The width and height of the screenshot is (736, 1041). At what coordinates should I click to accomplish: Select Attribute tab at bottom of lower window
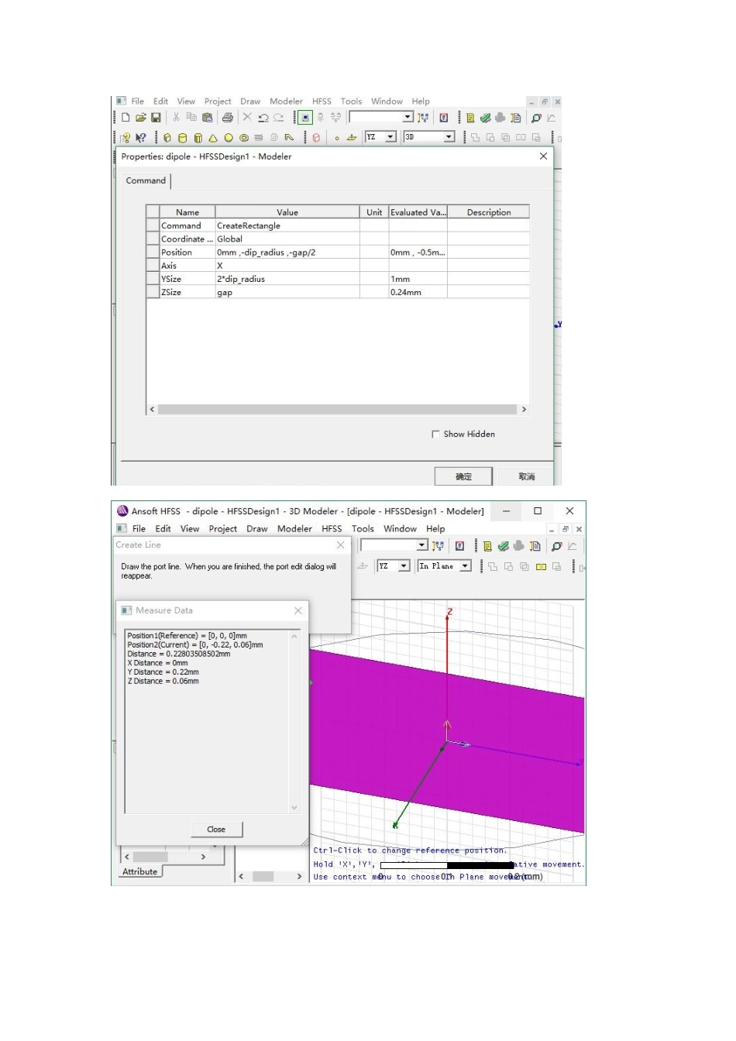click(x=140, y=872)
